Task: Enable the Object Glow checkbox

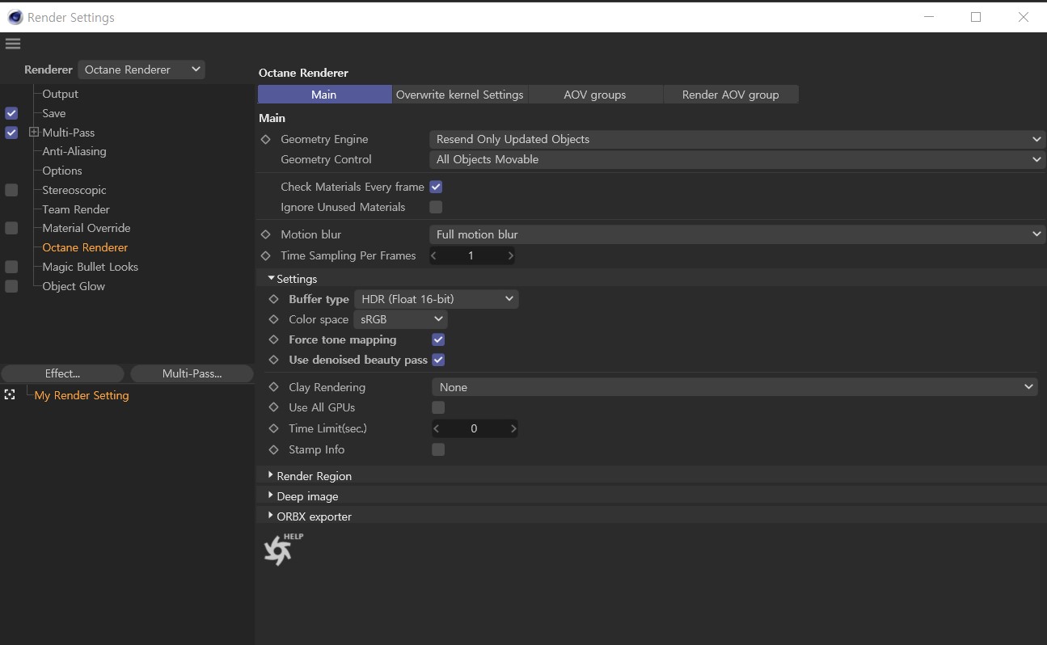Action: pos(11,286)
